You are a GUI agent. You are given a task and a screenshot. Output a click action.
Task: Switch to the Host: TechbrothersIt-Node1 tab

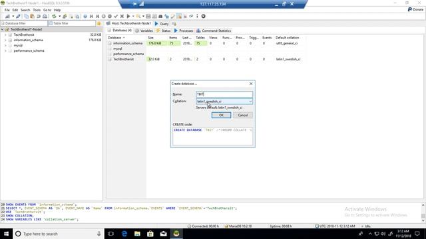coord(128,24)
